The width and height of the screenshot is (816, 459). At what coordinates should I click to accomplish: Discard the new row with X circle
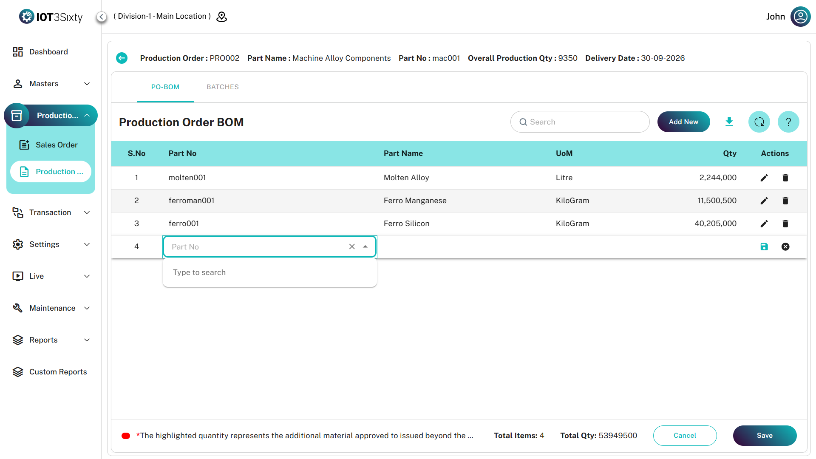coord(785,246)
